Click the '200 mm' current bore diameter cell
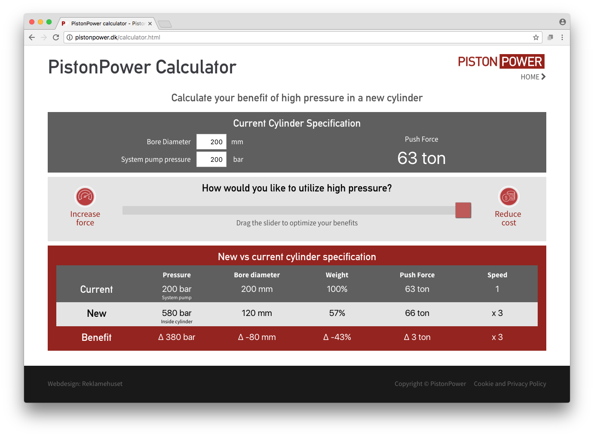The image size is (594, 437). [x=257, y=289]
